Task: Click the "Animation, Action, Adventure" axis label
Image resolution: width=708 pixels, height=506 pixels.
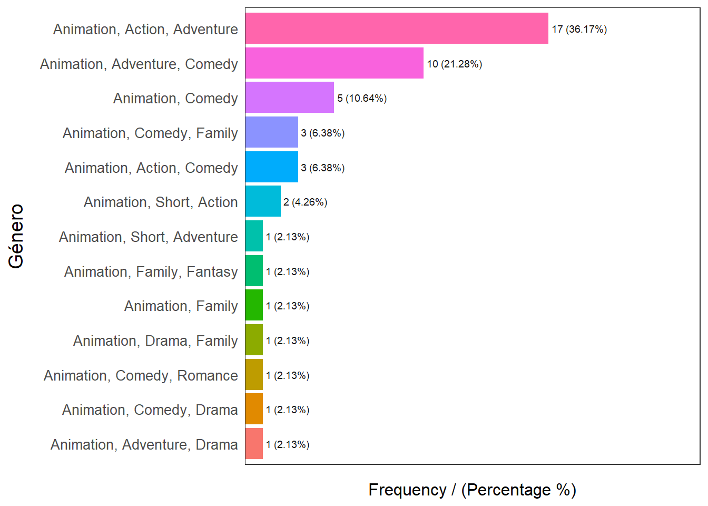Action: (145, 29)
